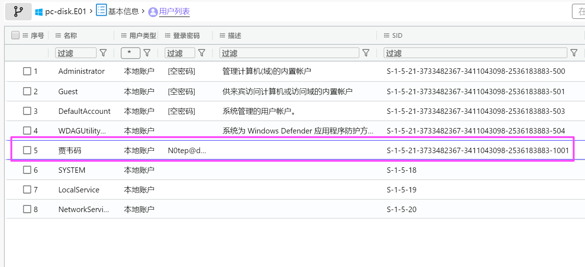Click the 用户类型 filter field with asterisk

point(131,53)
